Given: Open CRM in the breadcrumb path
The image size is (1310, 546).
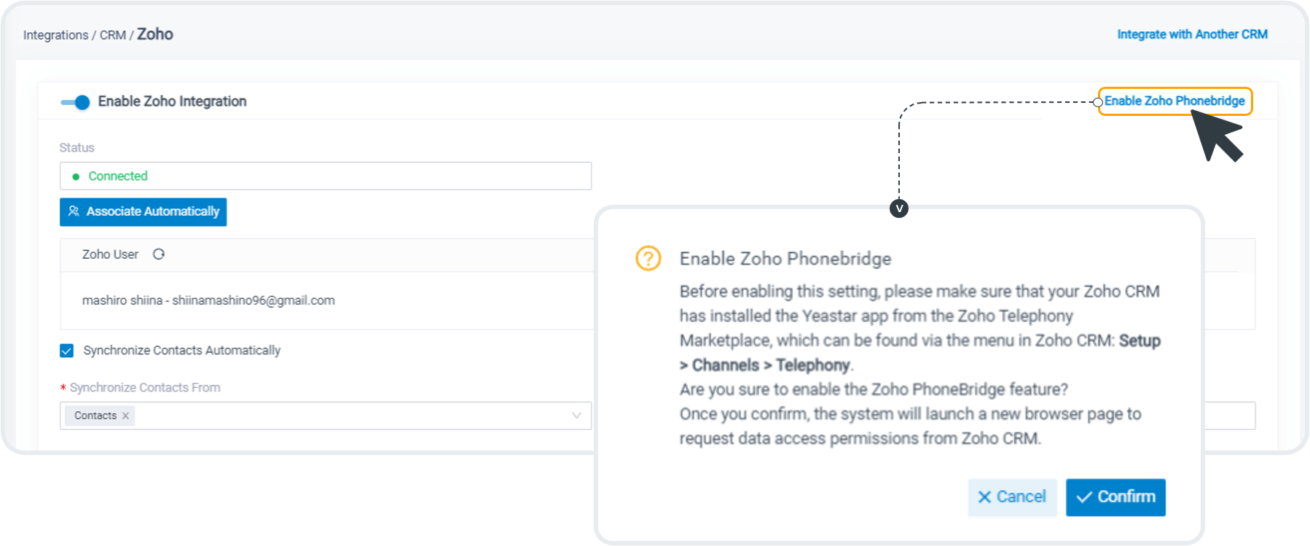Looking at the screenshot, I should click(113, 35).
